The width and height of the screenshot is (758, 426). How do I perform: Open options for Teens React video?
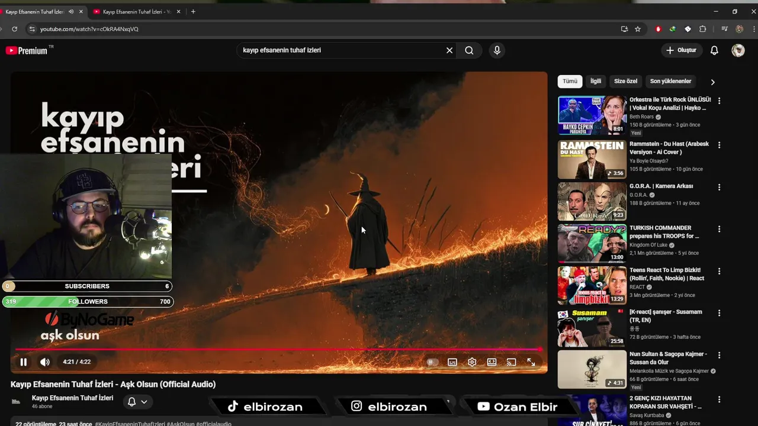tap(719, 271)
